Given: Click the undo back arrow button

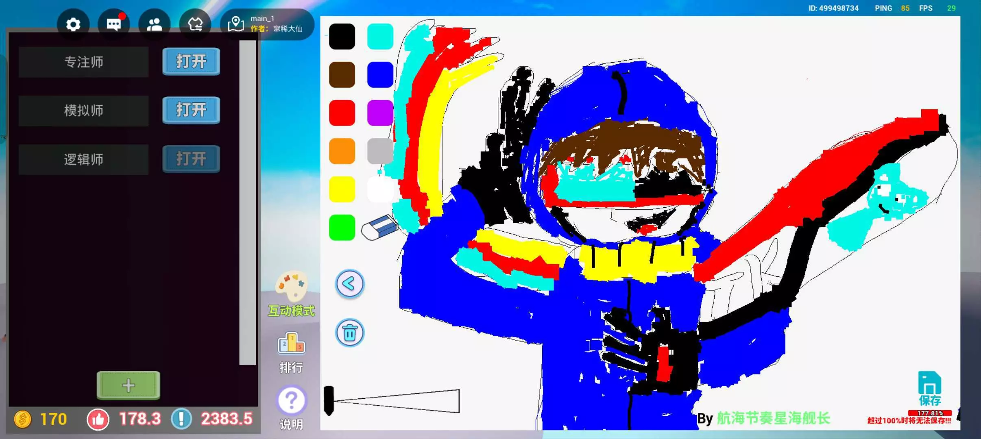Looking at the screenshot, I should [x=349, y=284].
